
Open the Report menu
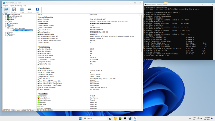coord(12,6)
